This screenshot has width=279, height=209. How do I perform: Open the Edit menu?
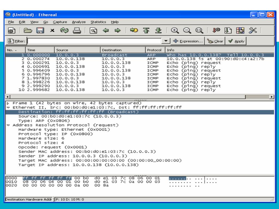pos(22,22)
